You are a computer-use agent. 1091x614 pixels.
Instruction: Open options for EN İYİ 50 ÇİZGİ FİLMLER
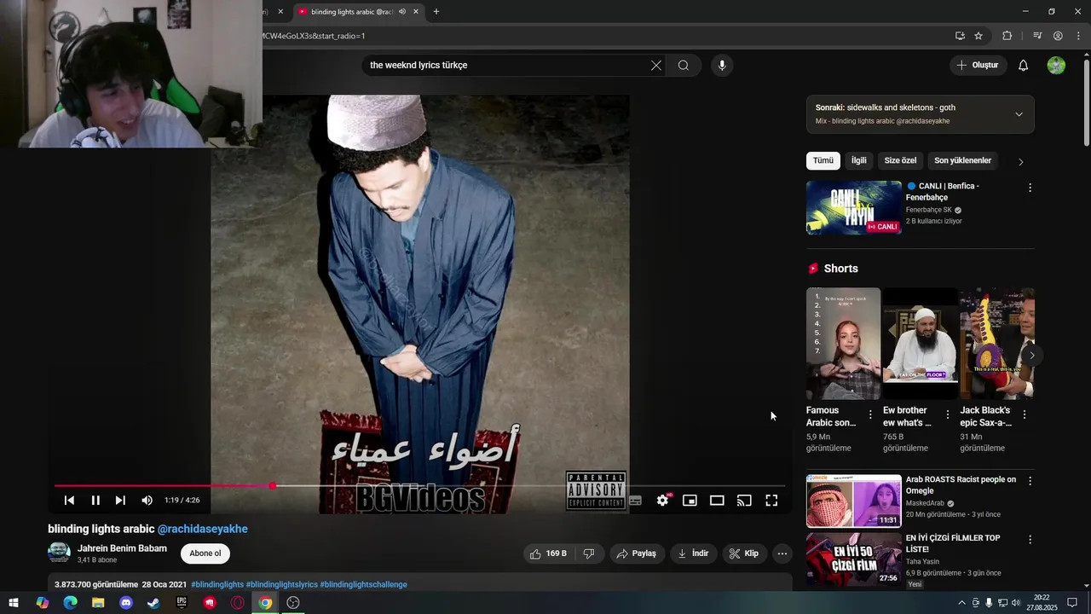coord(1030,540)
